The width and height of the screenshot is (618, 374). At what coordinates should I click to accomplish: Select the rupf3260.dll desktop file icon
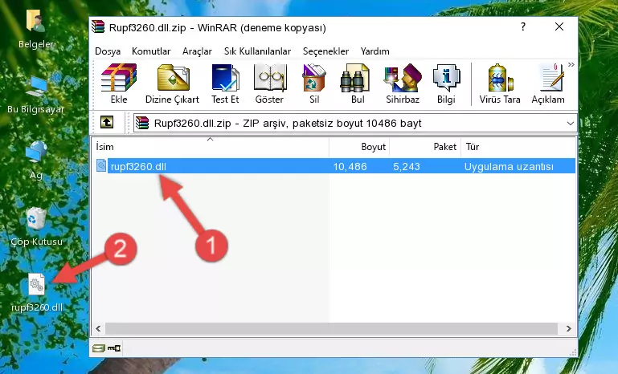tap(37, 293)
